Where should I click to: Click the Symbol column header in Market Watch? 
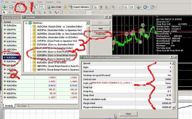[x=12, y=22]
